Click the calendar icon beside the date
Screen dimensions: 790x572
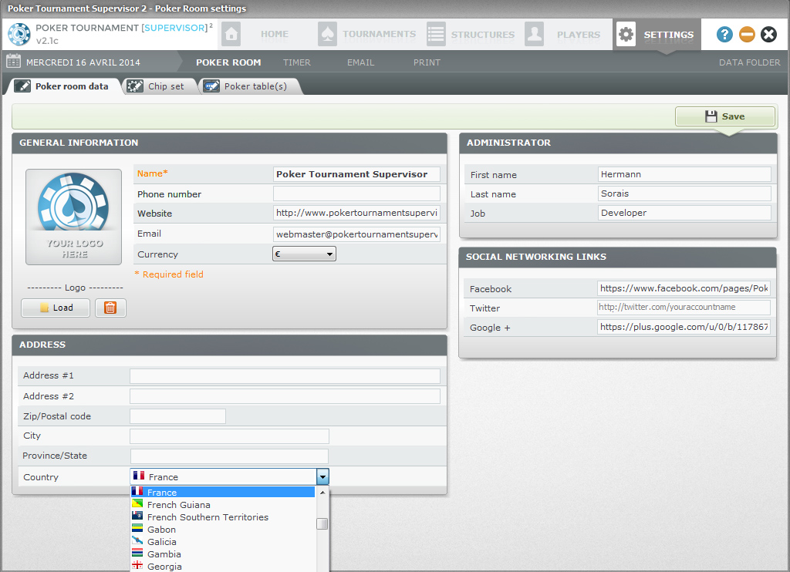pos(13,62)
